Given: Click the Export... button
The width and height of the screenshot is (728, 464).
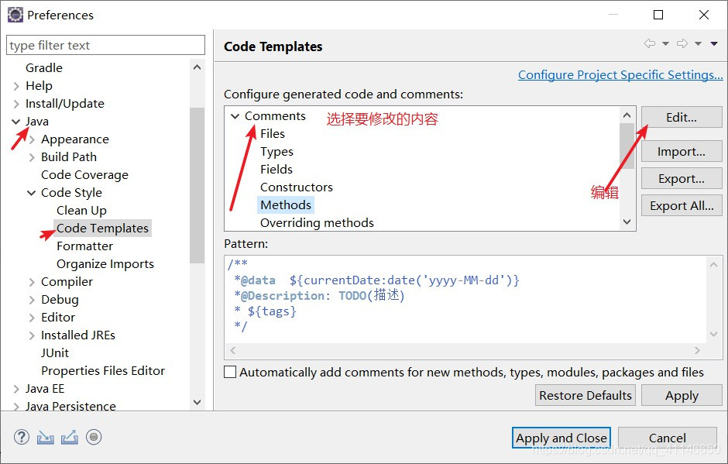Looking at the screenshot, I should click(x=681, y=178).
